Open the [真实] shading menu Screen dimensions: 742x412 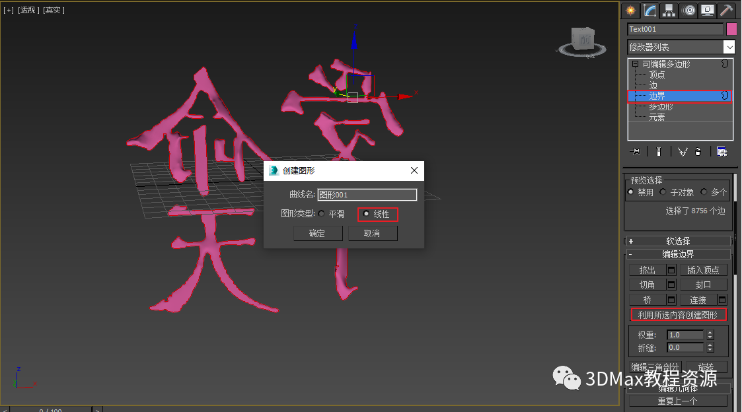54,10
